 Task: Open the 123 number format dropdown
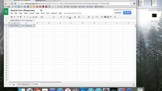(36, 17)
